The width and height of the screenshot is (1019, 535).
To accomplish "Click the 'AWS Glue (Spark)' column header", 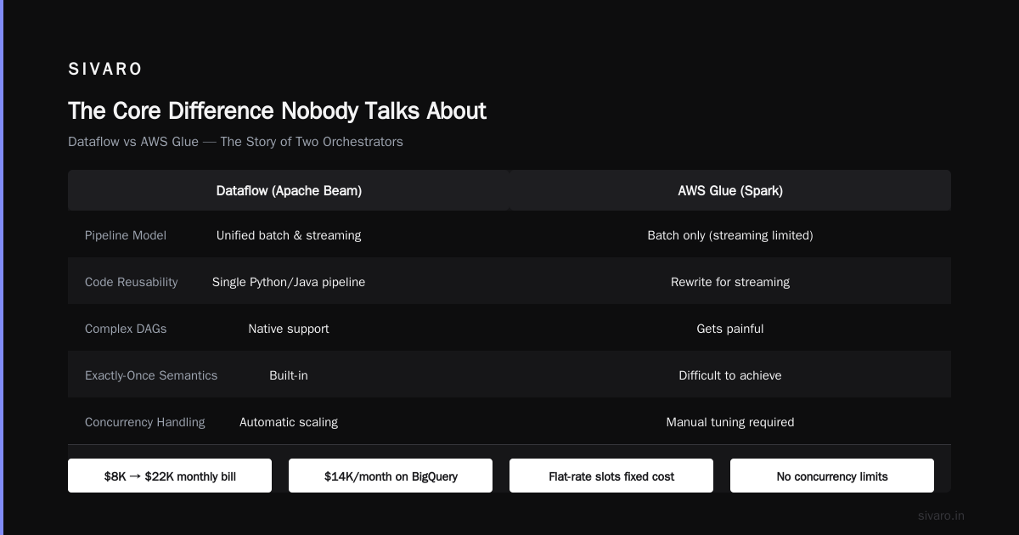I will tap(730, 190).
